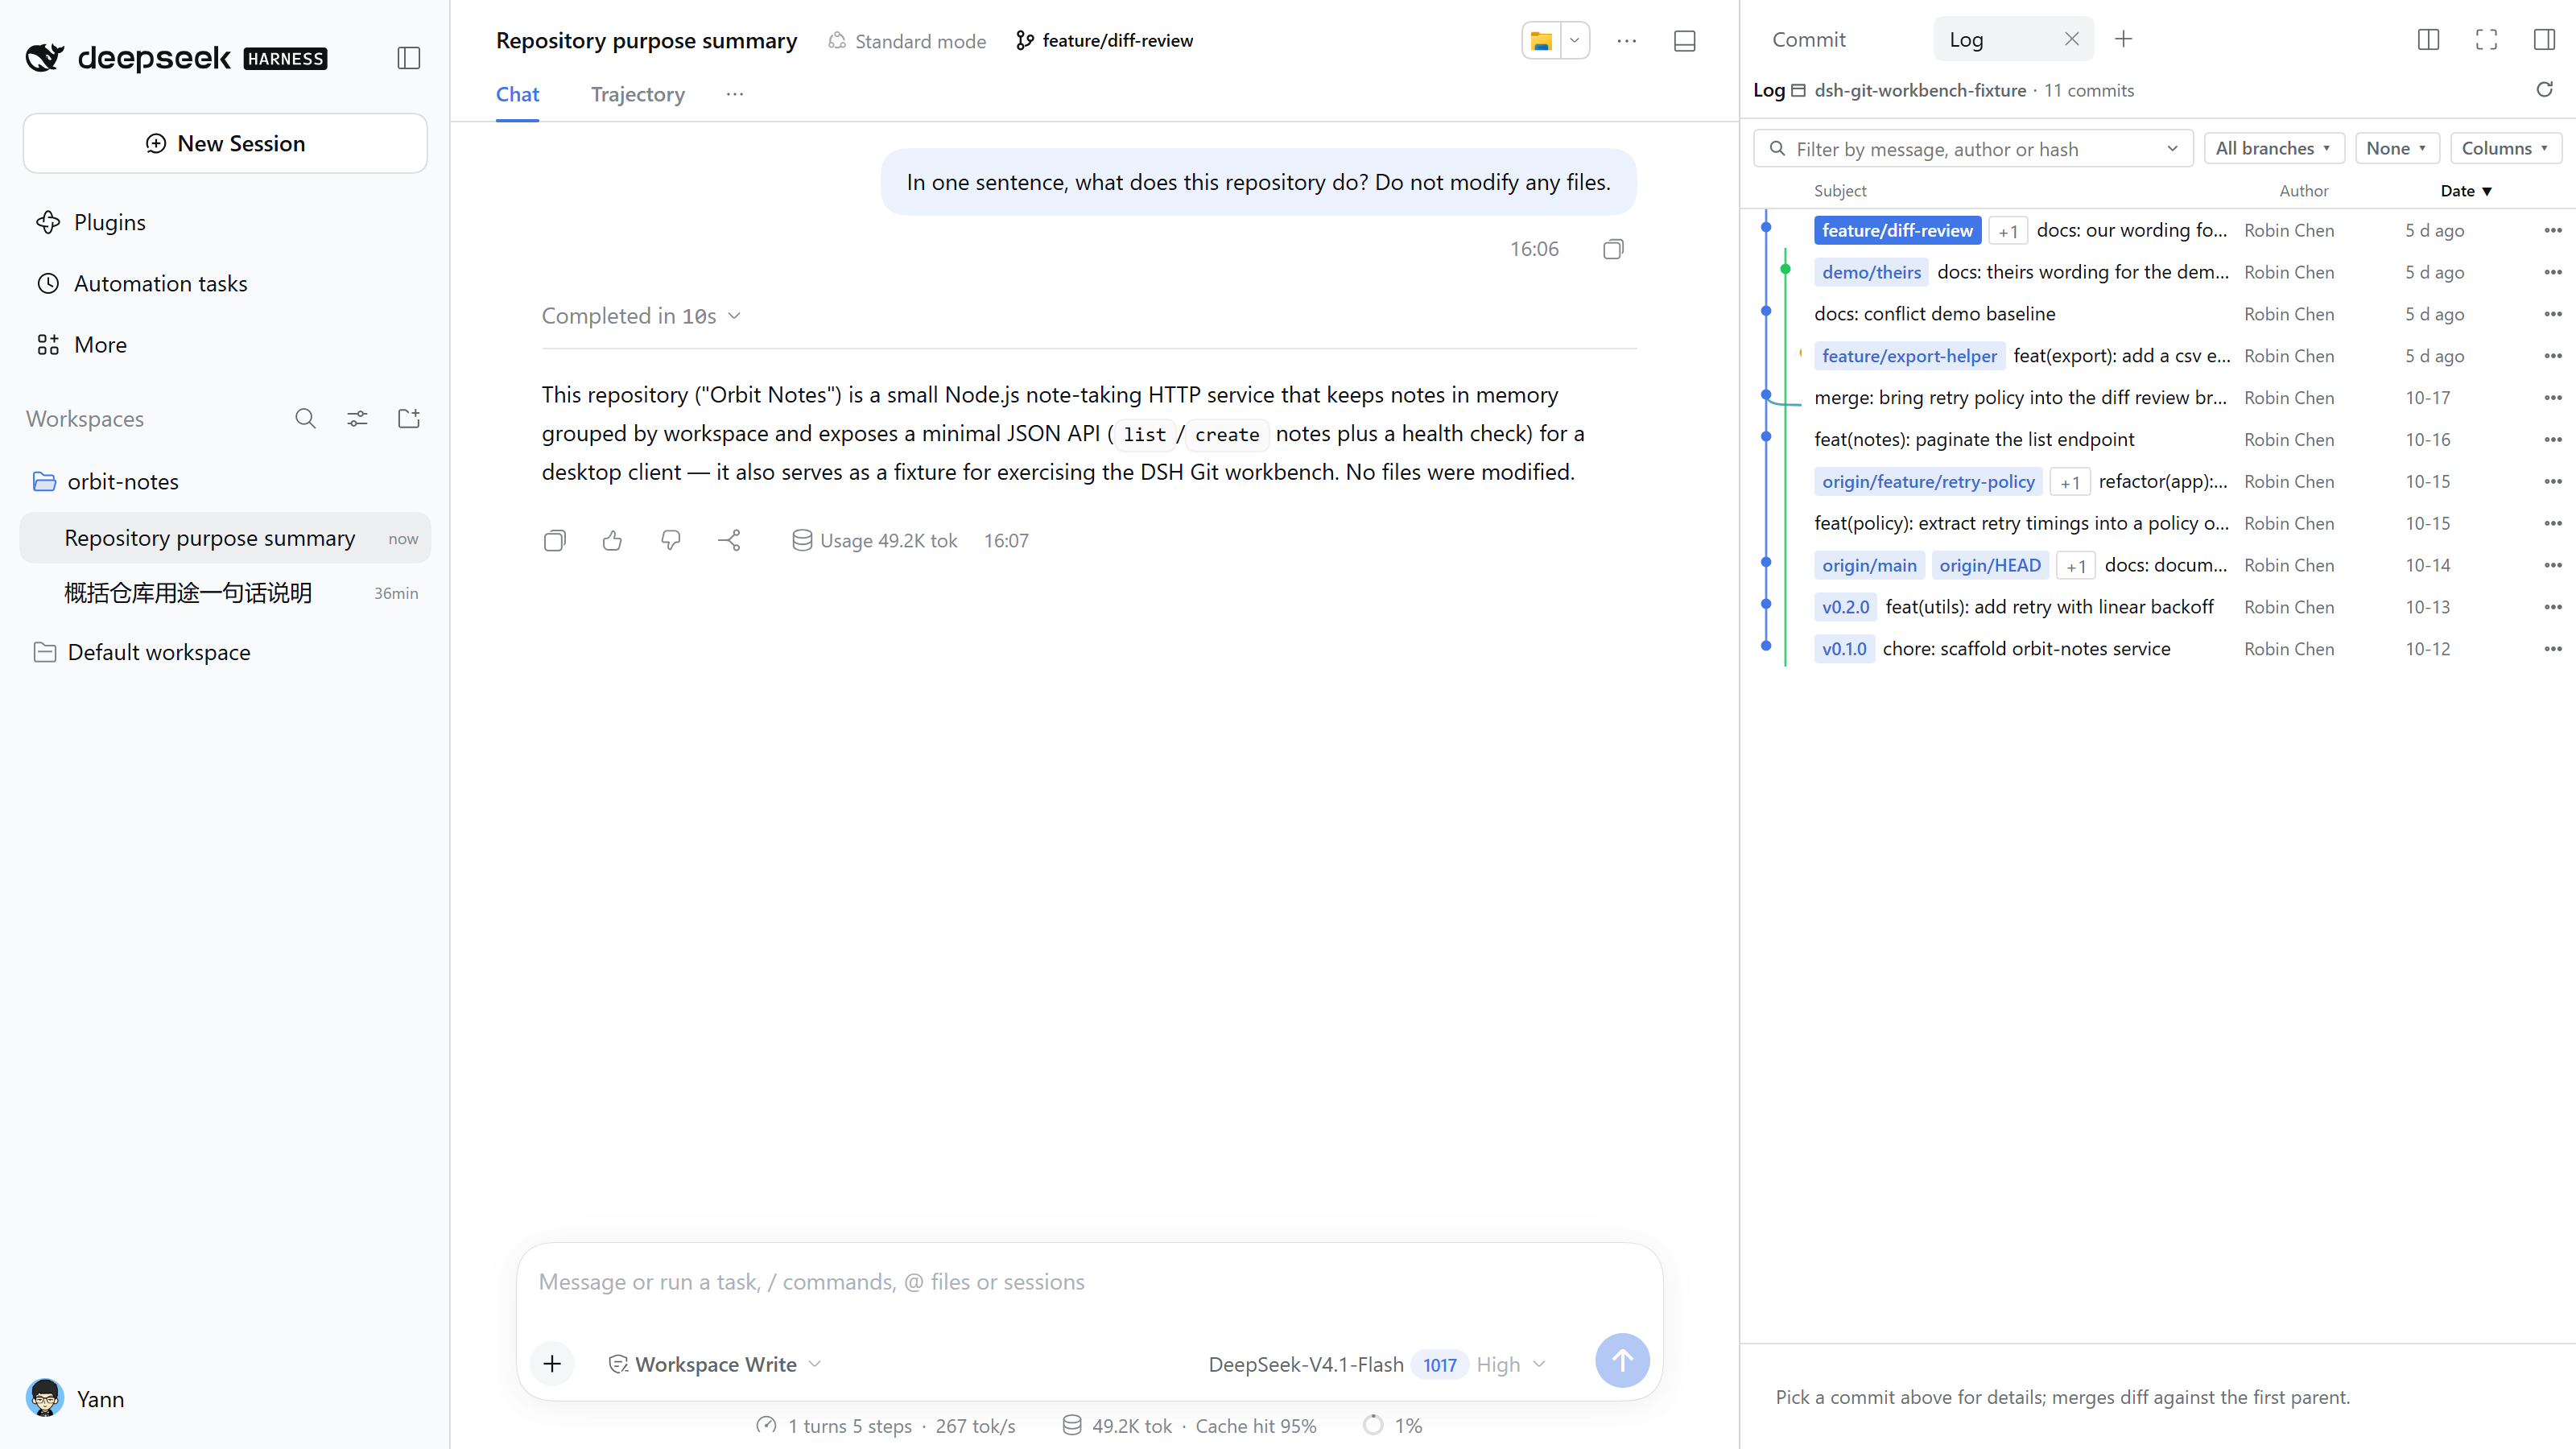
Task: Select the feature/diff-review branch indicator
Action: point(1104,41)
